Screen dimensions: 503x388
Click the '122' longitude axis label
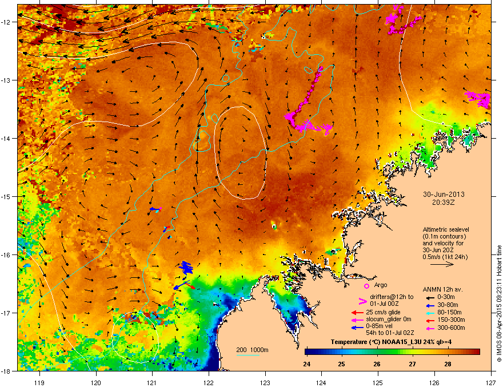point(209,383)
